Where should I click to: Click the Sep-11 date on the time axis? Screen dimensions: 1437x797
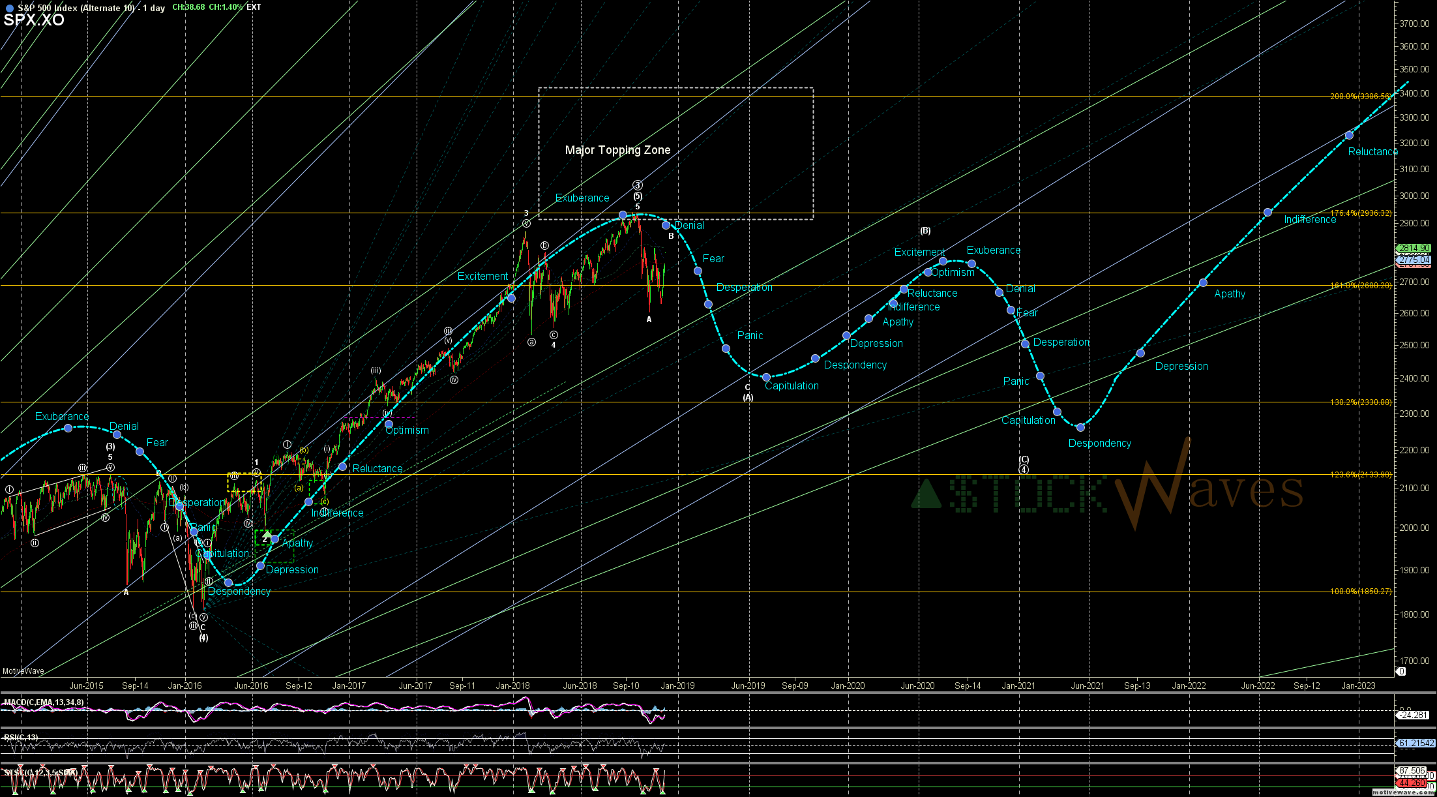pos(462,685)
